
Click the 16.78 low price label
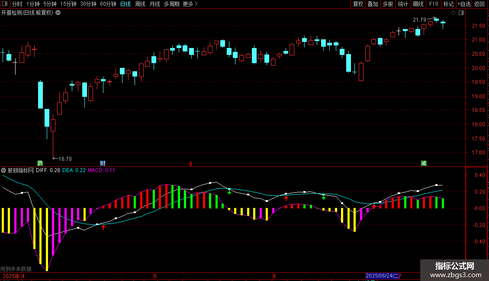(x=65, y=159)
